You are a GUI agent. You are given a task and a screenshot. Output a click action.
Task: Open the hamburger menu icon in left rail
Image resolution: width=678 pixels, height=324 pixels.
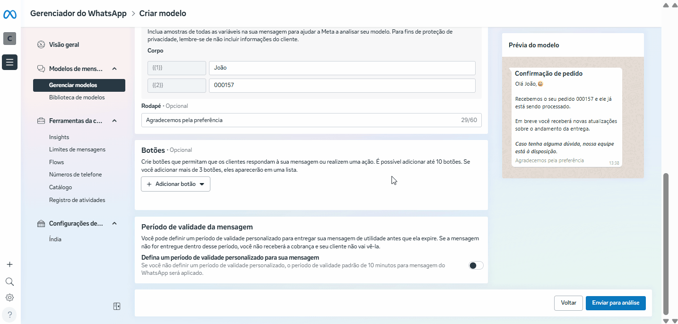(x=10, y=62)
